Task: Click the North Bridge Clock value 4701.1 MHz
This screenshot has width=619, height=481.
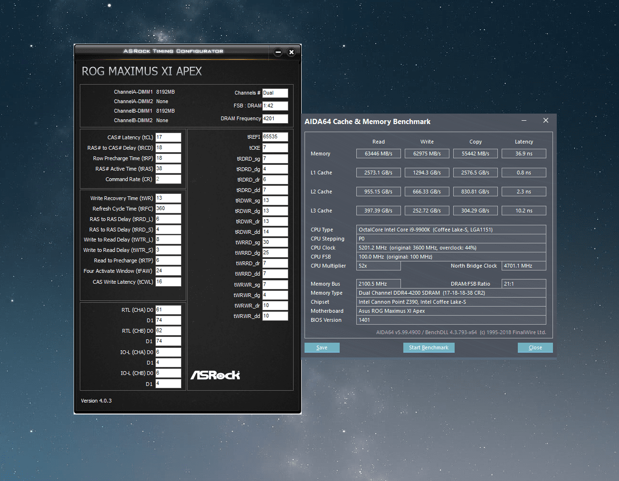Action: [524, 266]
